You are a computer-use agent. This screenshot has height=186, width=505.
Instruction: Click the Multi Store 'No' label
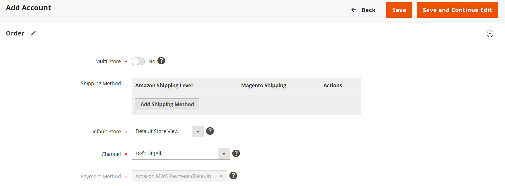coord(152,62)
